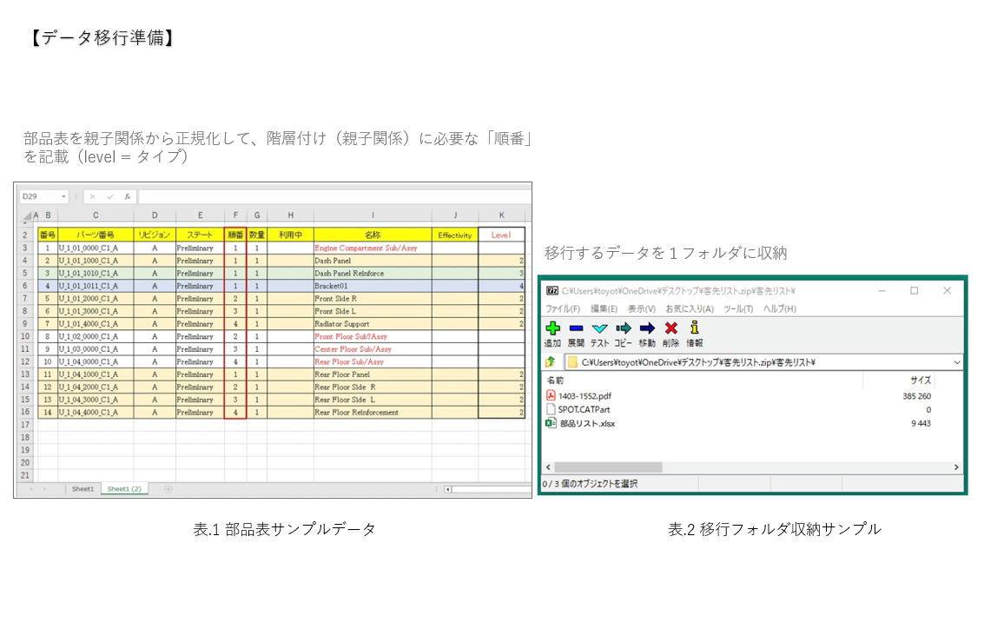The height and width of the screenshot is (629, 984).
Task: Add a new sheet with the plus button
Action: 168,489
